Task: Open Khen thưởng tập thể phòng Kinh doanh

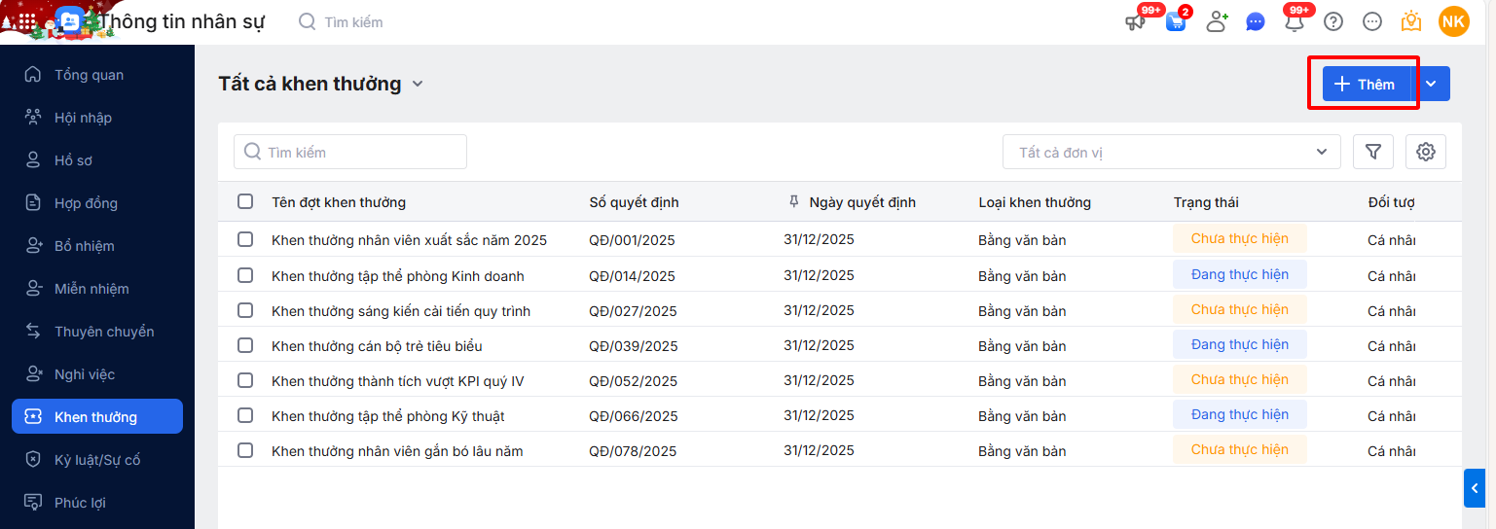Action: click(397, 276)
